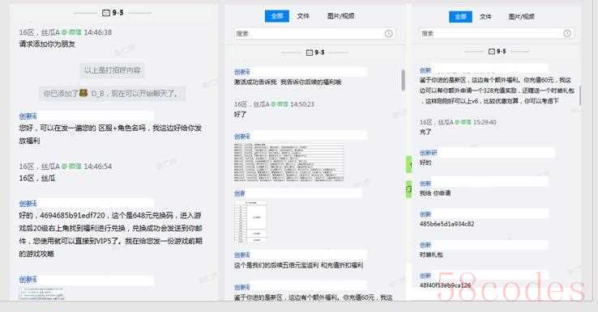The image size is (598, 312).
Task: Click the calendar icon beside 9-5 in left panel
Action: pyautogui.click(x=106, y=13)
